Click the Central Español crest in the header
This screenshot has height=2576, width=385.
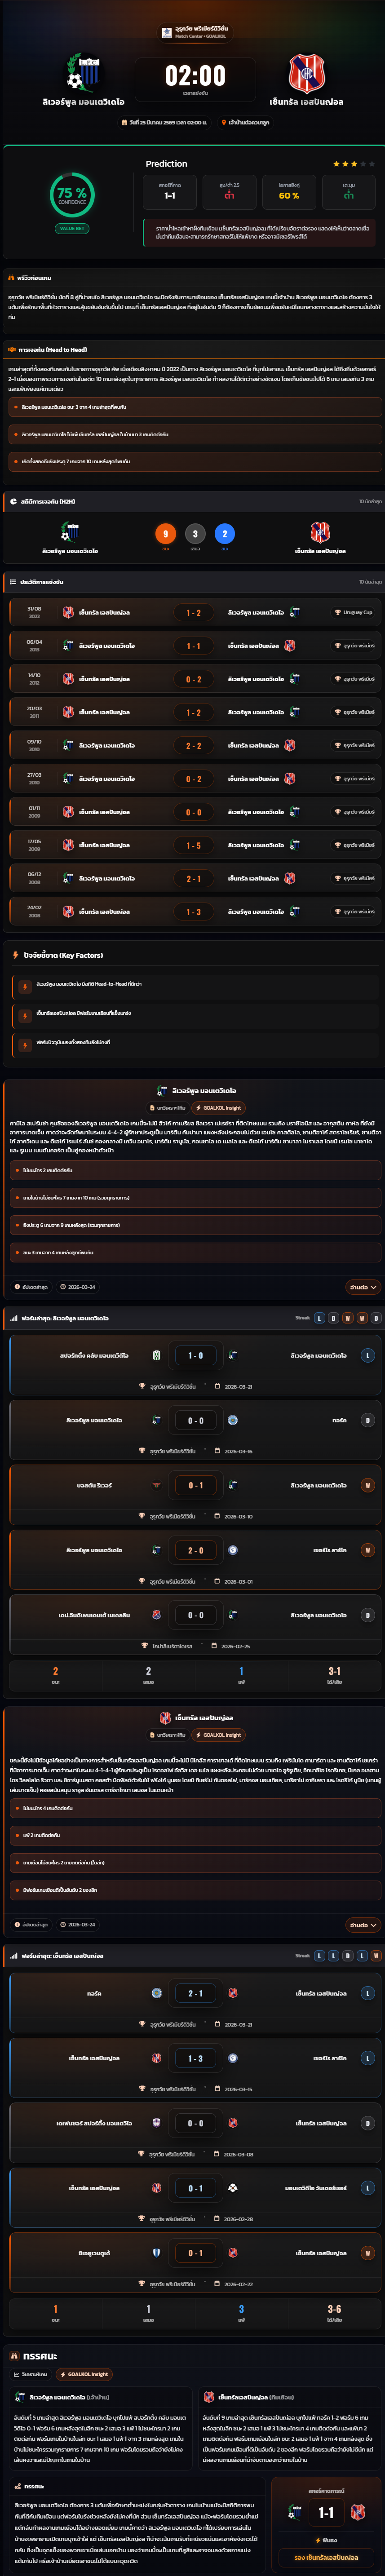click(306, 73)
